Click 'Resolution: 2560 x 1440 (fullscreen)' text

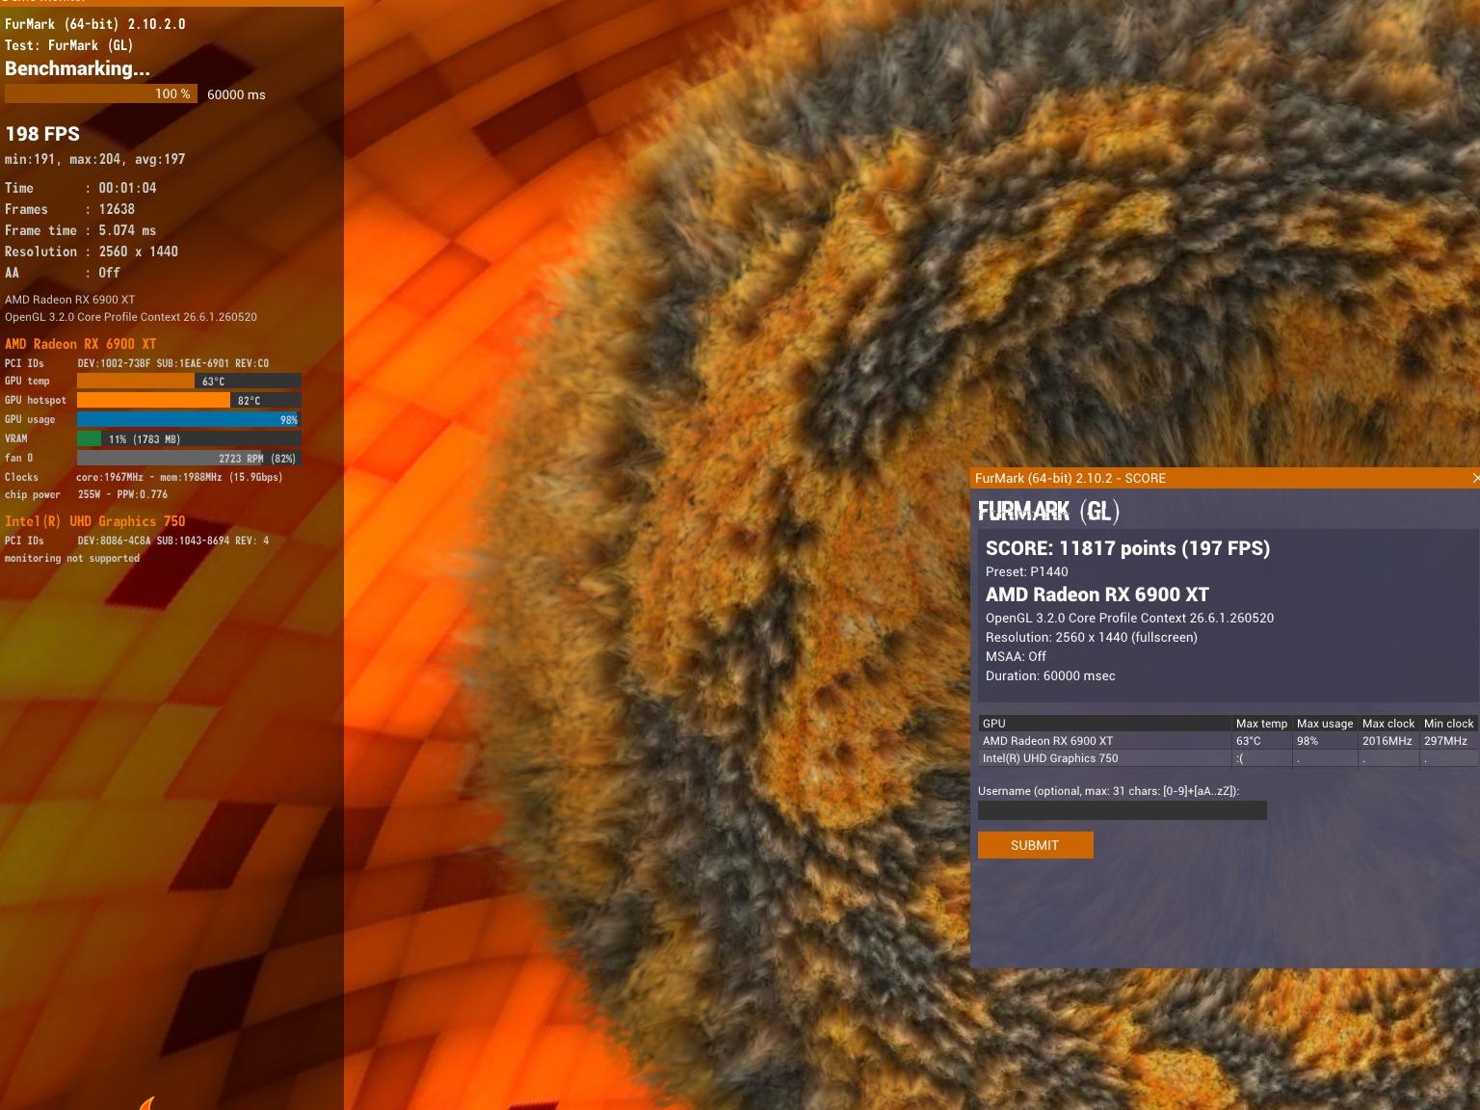(1091, 637)
